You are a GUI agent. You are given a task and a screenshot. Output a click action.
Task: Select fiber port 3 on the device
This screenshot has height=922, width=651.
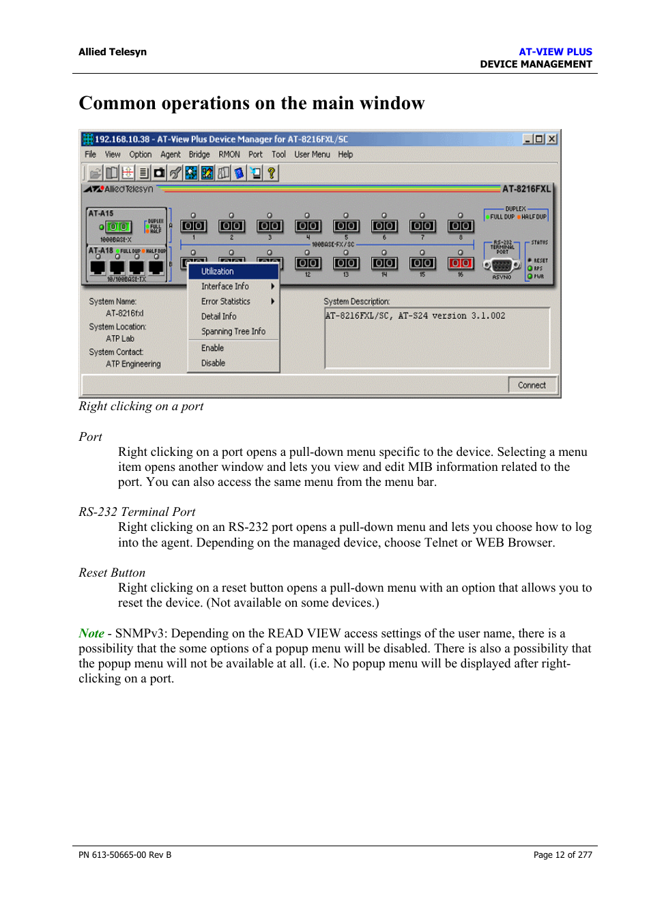(x=270, y=226)
